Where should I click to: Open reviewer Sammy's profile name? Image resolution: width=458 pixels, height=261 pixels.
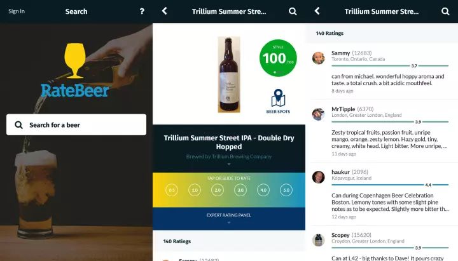(340, 53)
